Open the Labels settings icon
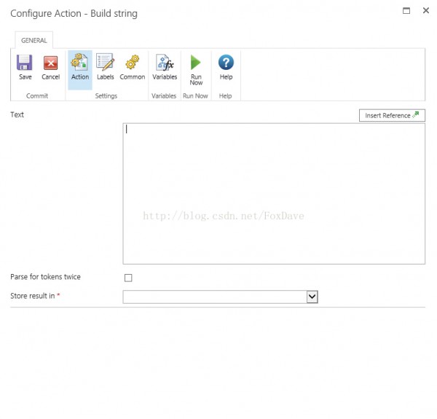Screen dimensions: 437x419 click(105, 62)
